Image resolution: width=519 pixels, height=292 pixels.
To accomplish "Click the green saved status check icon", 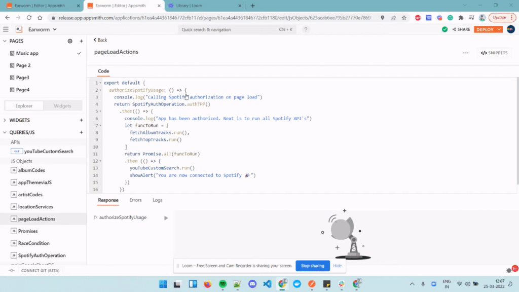I will pyautogui.click(x=444, y=29).
